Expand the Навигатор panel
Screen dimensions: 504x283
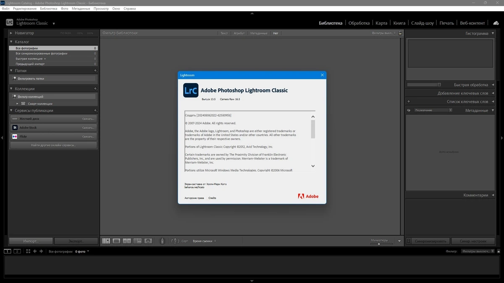coord(11,33)
